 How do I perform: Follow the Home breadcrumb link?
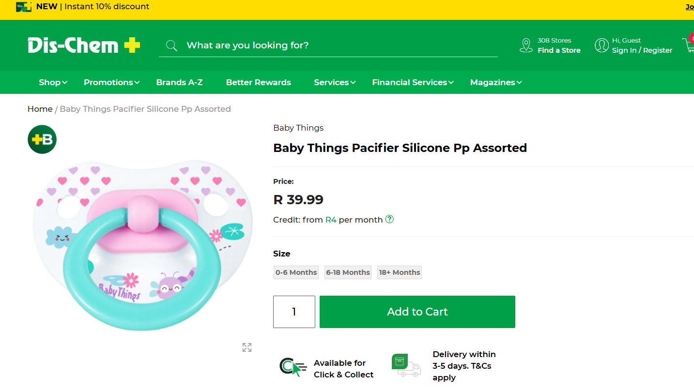(x=40, y=109)
